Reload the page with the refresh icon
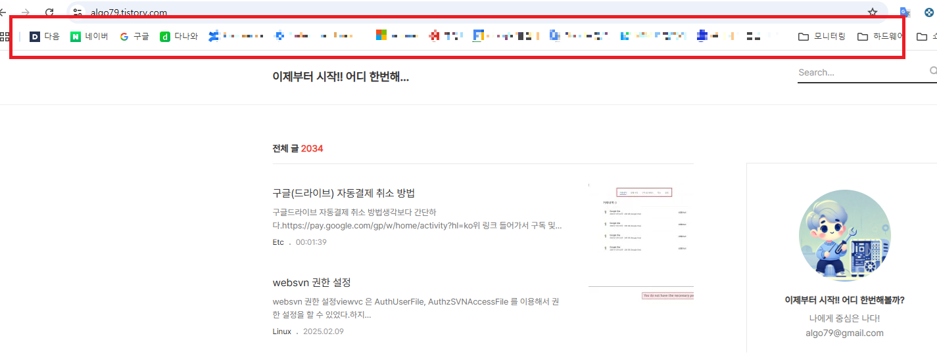The image size is (937, 363). coord(49,12)
